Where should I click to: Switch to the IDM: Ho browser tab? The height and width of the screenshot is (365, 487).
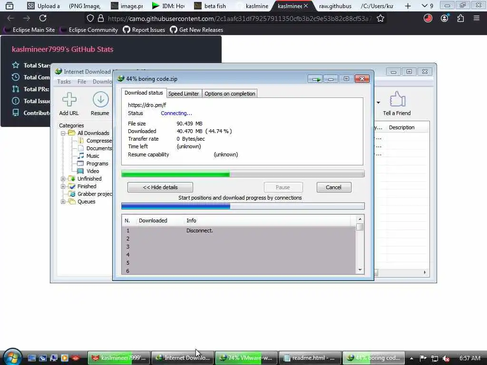coord(168,6)
